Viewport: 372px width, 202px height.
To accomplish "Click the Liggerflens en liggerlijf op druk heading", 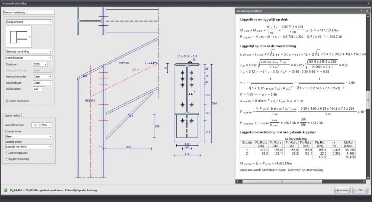I will click(x=264, y=20).
